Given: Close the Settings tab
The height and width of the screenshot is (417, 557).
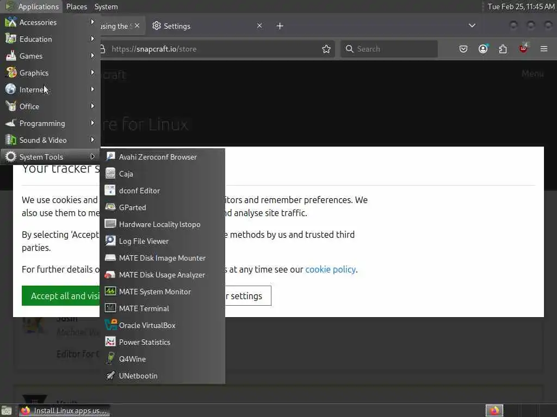Looking at the screenshot, I should click(259, 26).
